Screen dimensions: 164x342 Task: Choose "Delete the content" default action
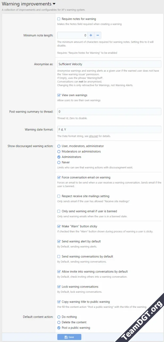[59, 322]
